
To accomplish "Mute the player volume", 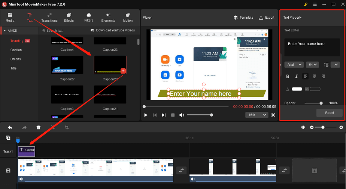I will tap(182, 115).
